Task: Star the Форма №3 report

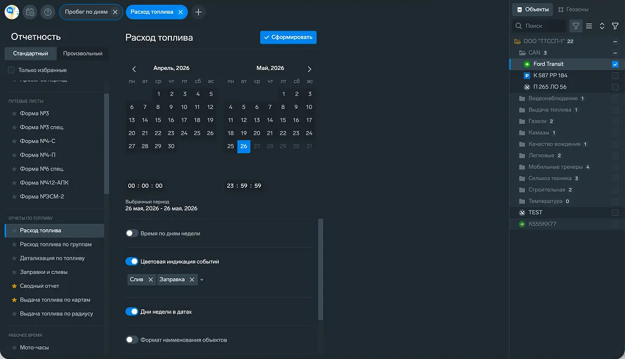Action: (x=14, y=114)
